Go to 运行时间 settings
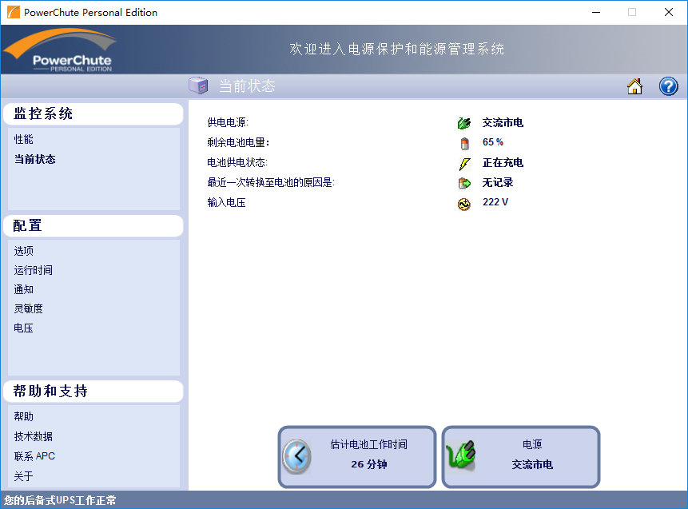 click(x=34, y=270)
